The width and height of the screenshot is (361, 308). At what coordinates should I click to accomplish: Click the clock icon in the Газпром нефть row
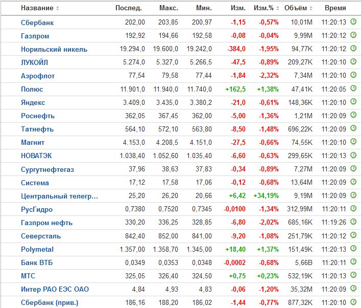coord(353,222)
